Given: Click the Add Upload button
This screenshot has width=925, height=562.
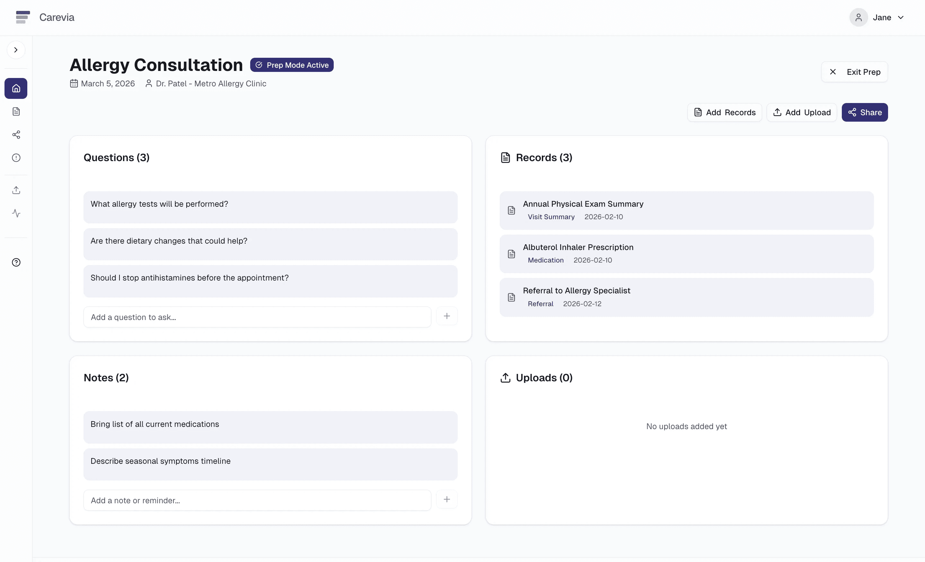Looking at the screenshot, I should coord(801,112).
